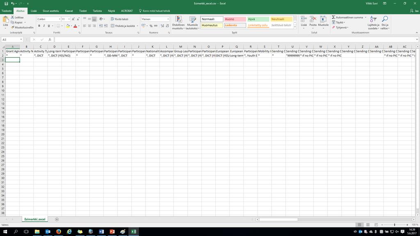Open the Yleinen number format dropdown

[168, 19]
